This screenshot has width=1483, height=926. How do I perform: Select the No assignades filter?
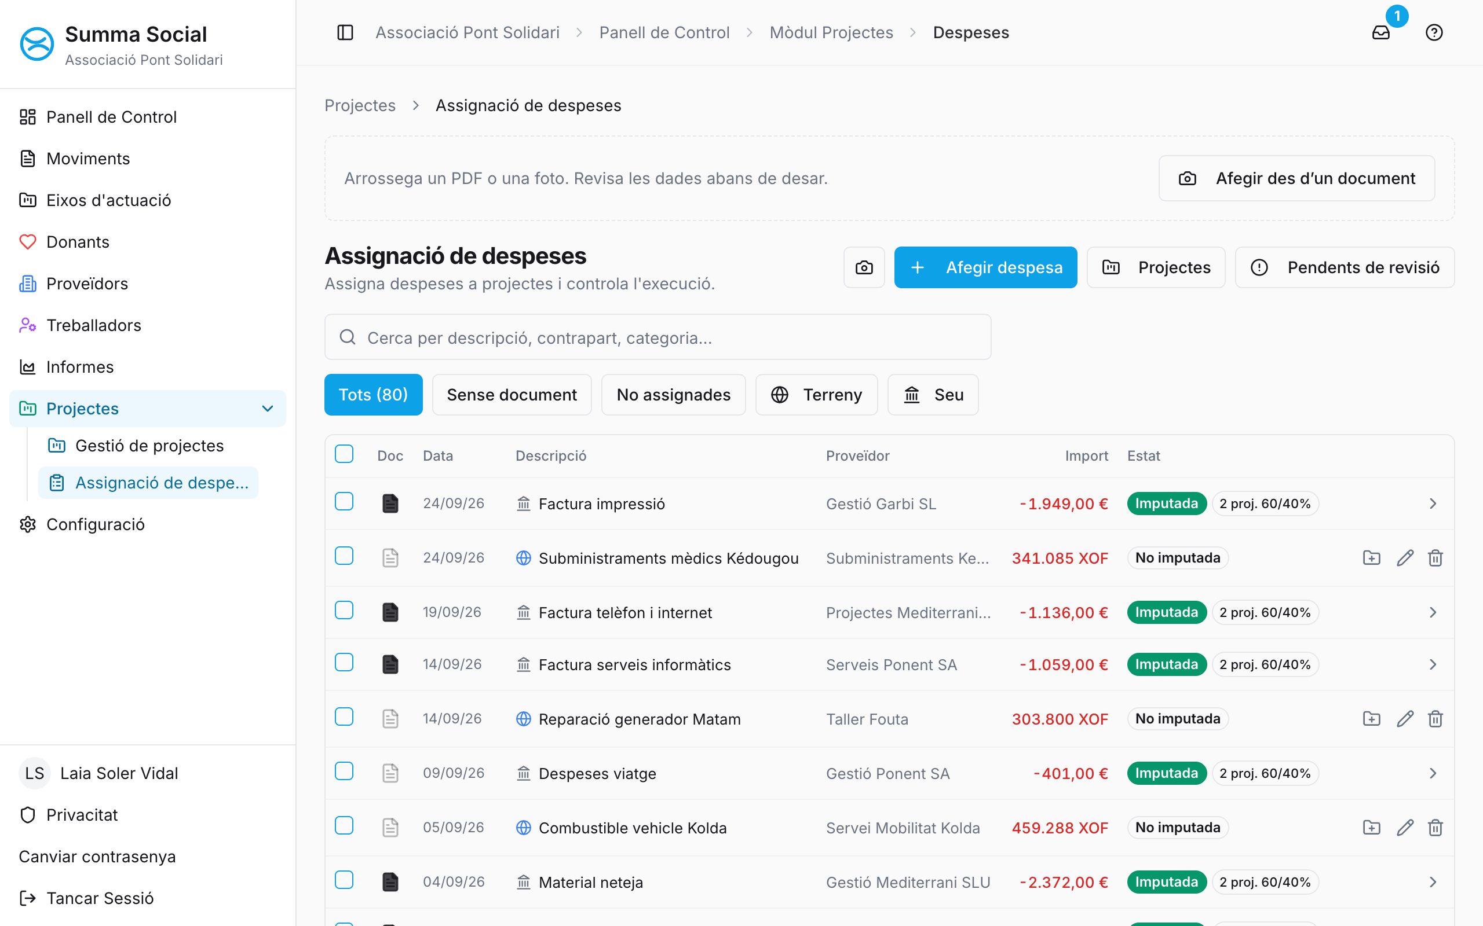point(674,394)
